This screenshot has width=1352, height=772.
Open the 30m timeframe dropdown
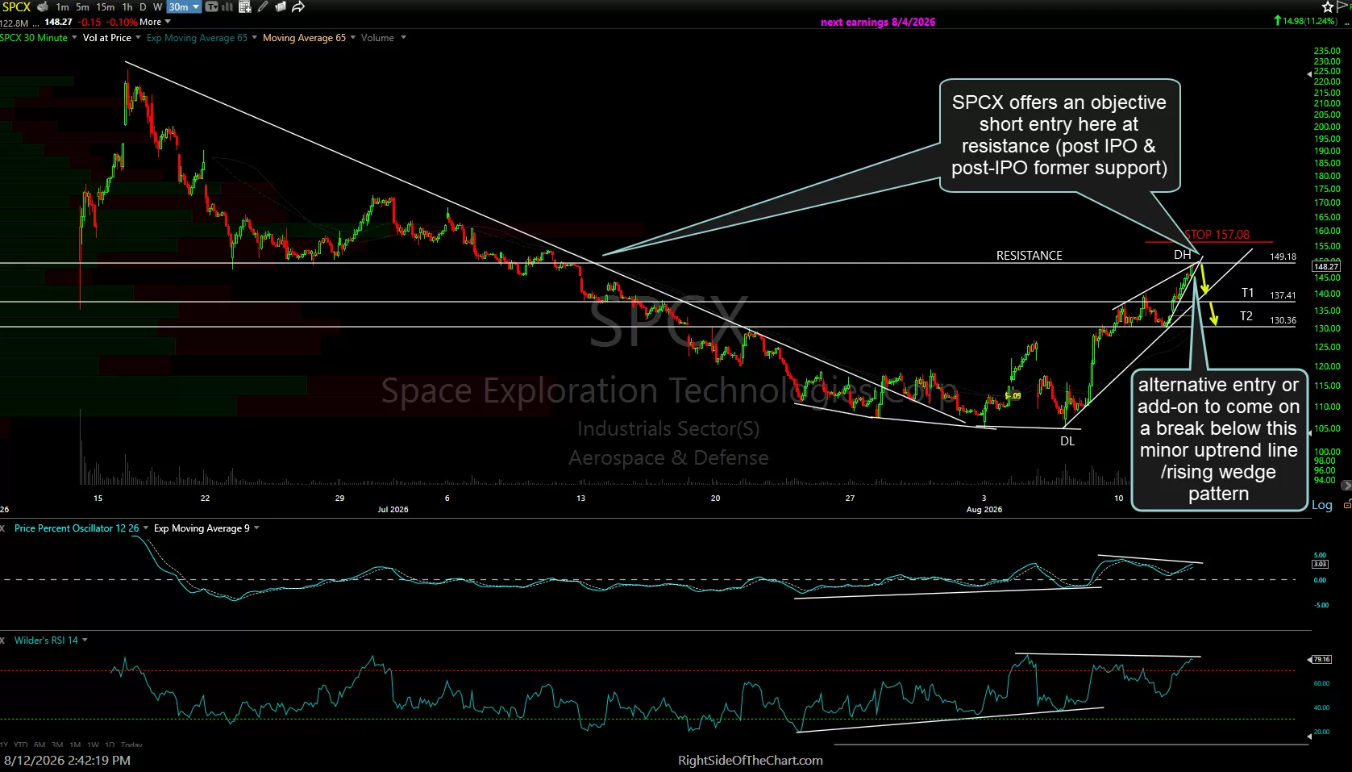click(184, 6)
